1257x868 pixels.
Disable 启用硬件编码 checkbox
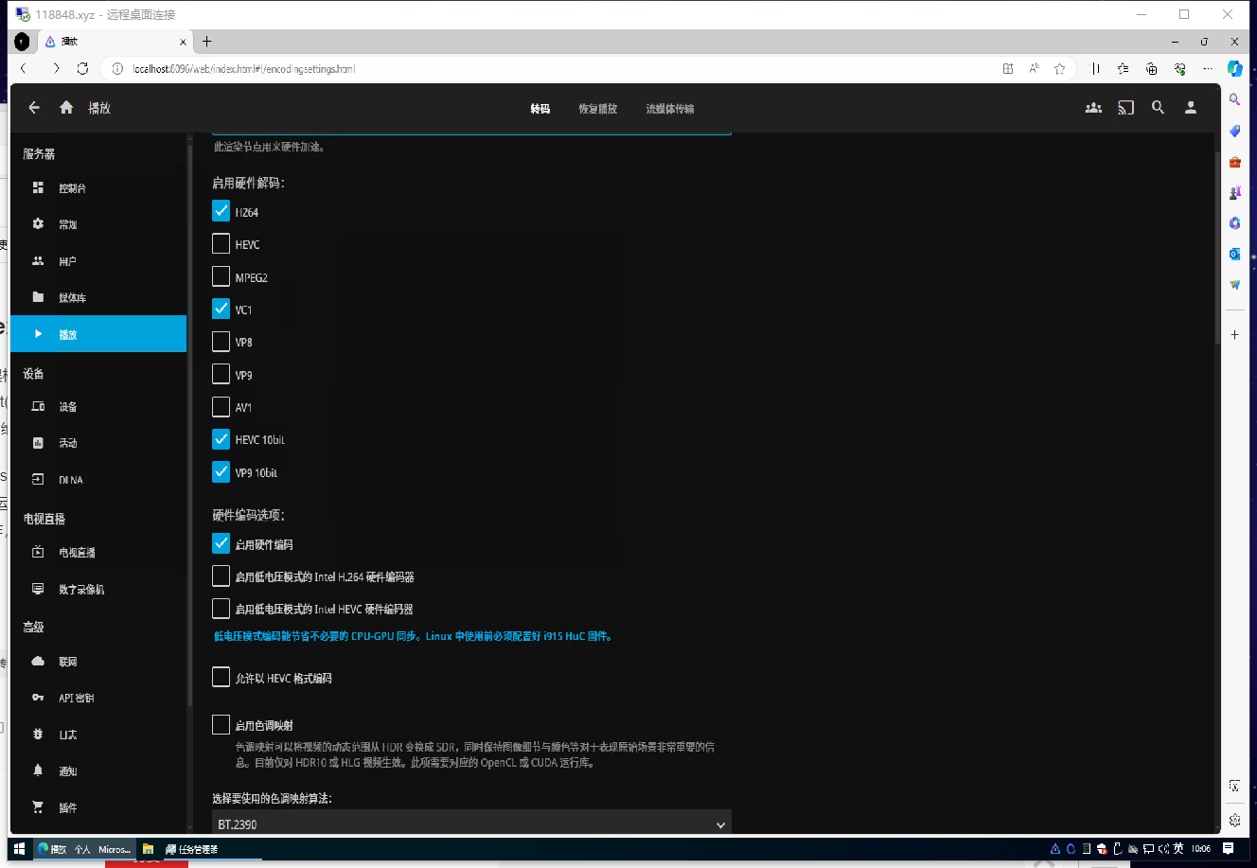point(221,544)
